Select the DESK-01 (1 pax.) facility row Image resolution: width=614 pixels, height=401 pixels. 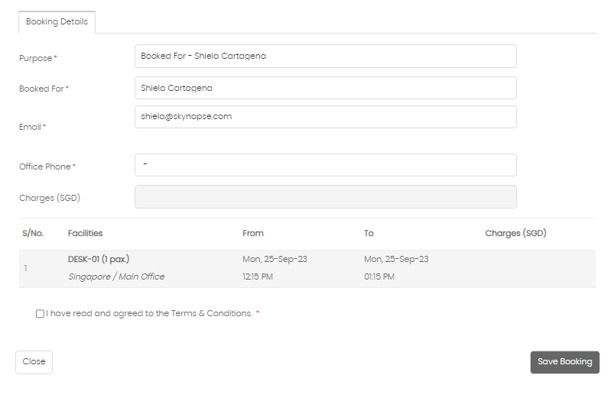tap(307, 268)
